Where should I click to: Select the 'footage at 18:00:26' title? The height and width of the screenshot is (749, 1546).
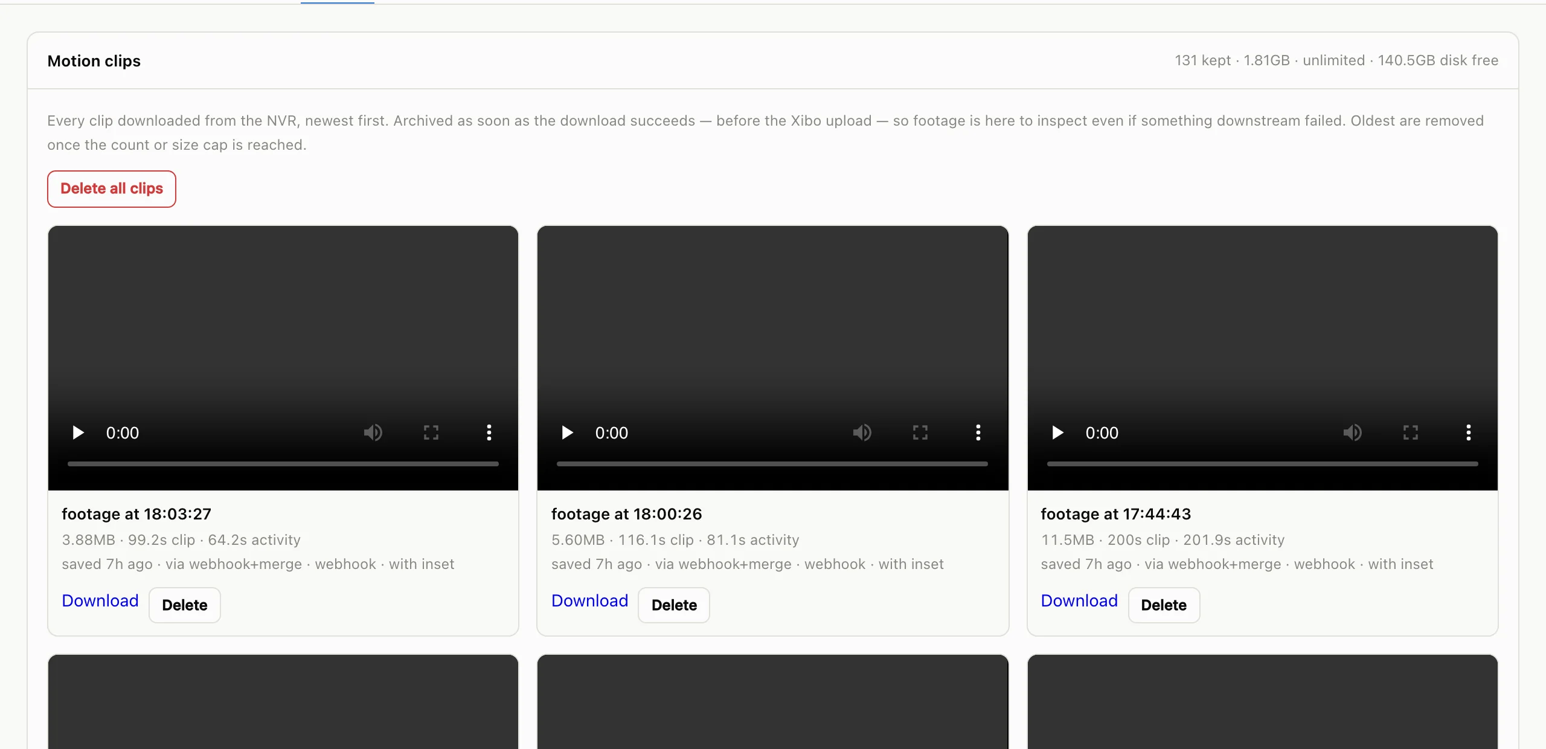[x=626, y=514]
